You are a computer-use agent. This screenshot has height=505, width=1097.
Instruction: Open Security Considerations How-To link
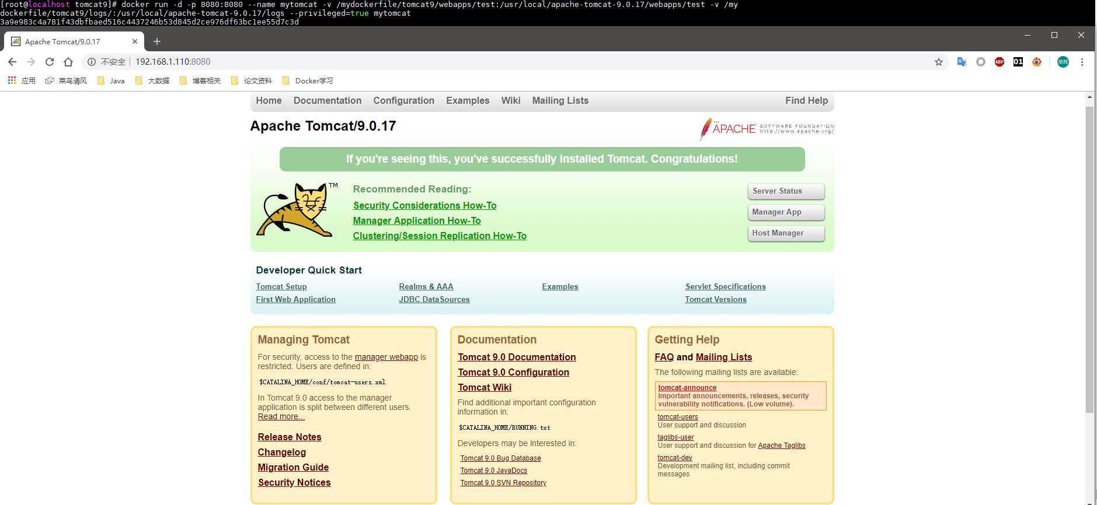pyautogui.click(x=424, y=205)
